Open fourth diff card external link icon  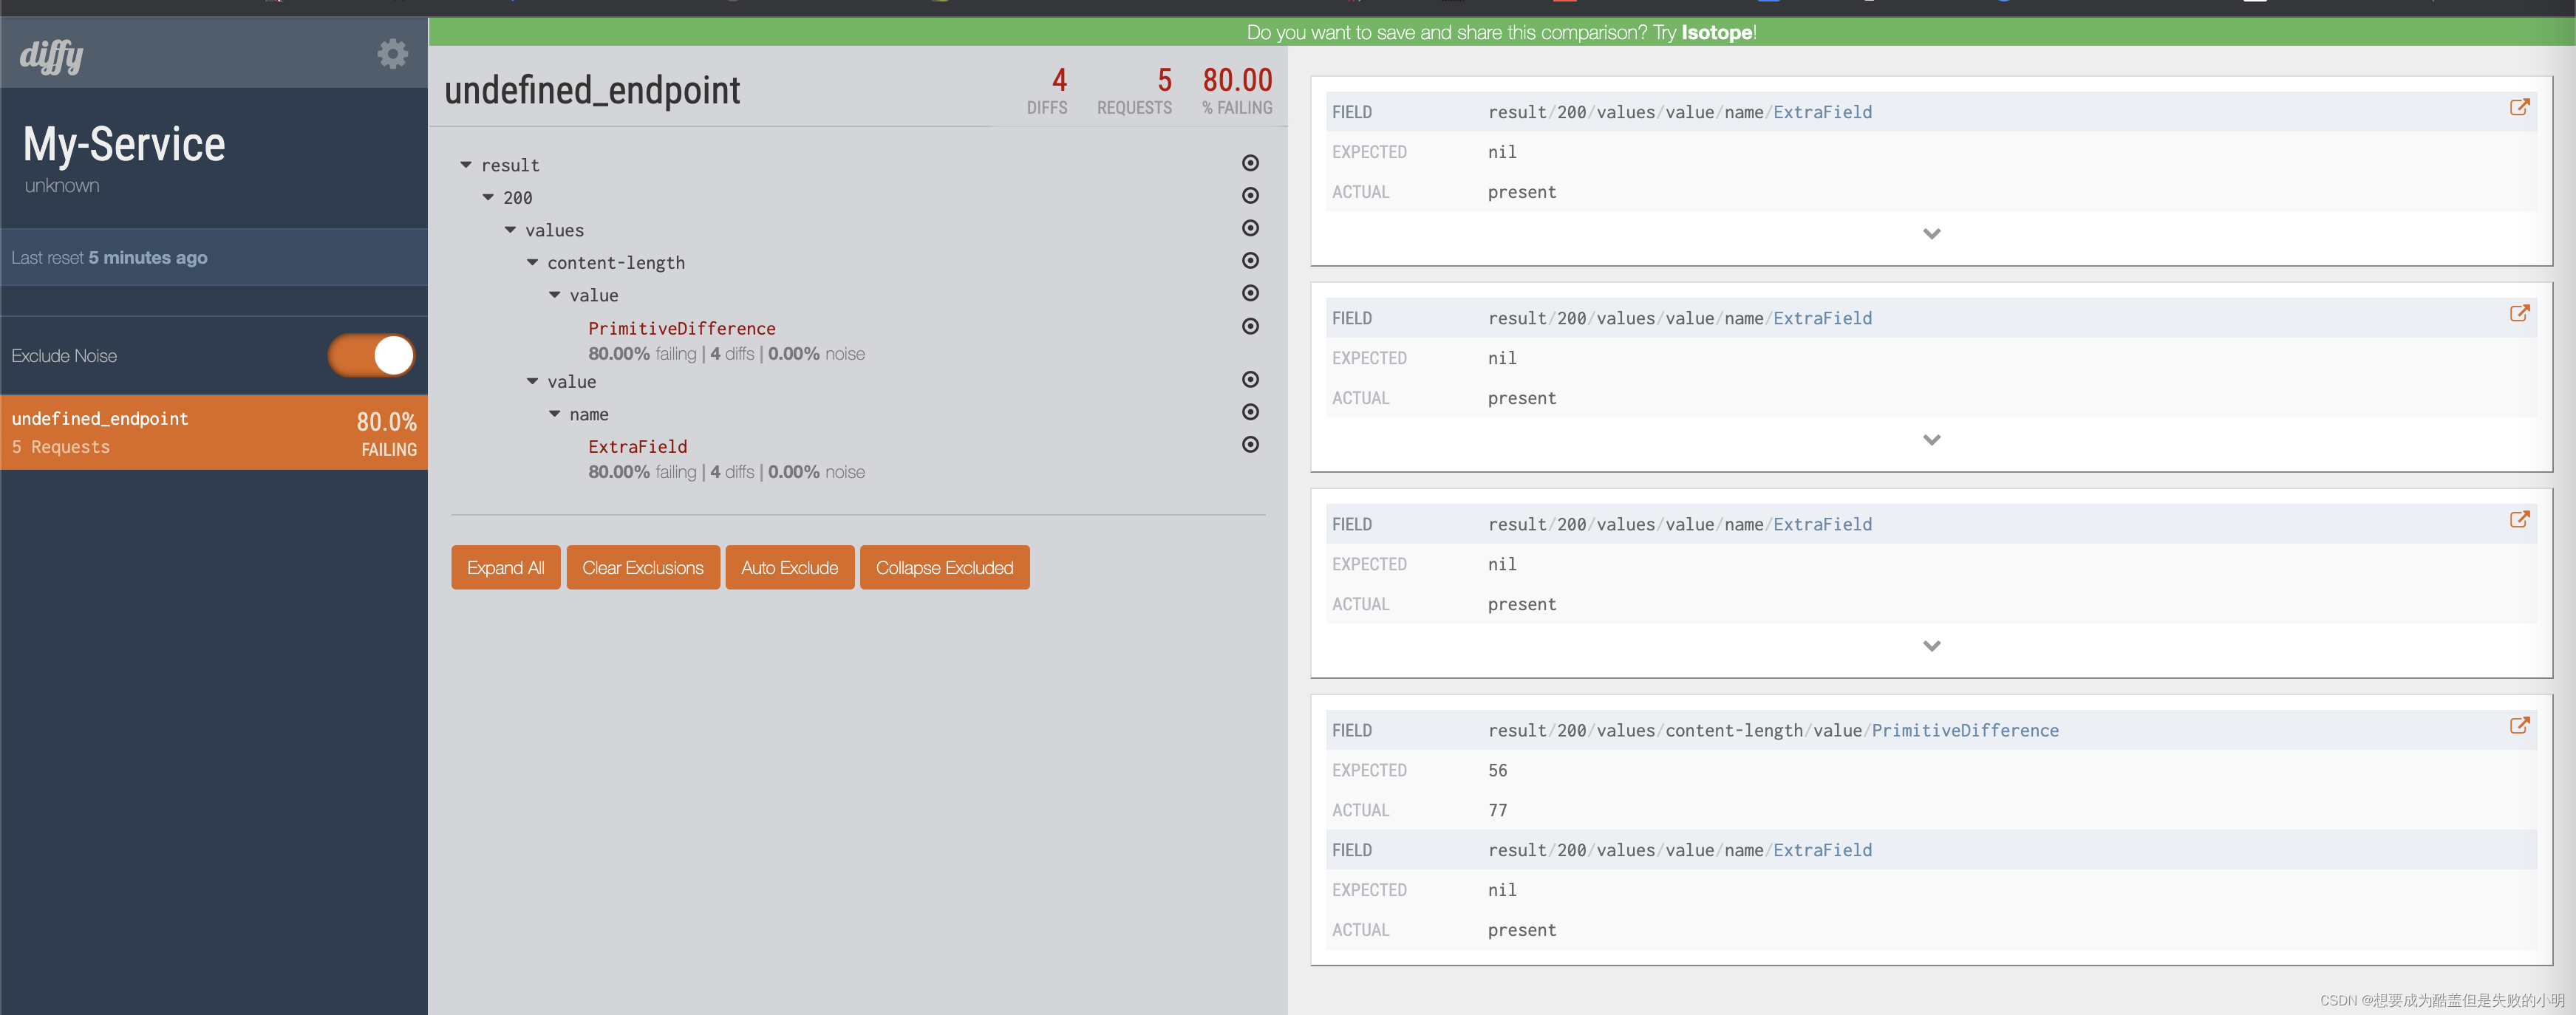click(2519, 725)
